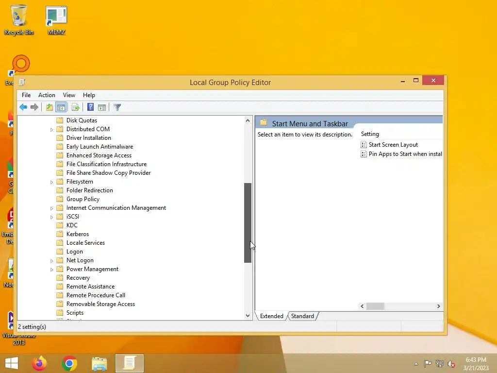497x373 pixels.
Task: Expand the iSCSI tree node
Action: click(51, 217)
